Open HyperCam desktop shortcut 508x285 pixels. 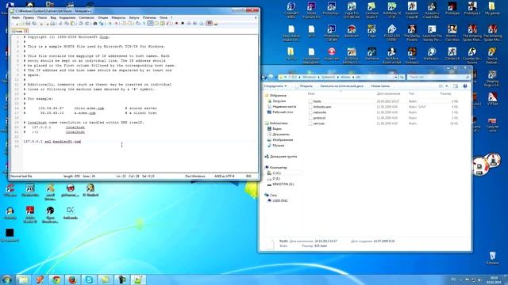point(332,55)
